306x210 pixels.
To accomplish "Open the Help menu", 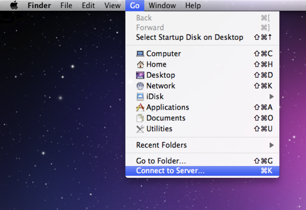I will point(193,5).
